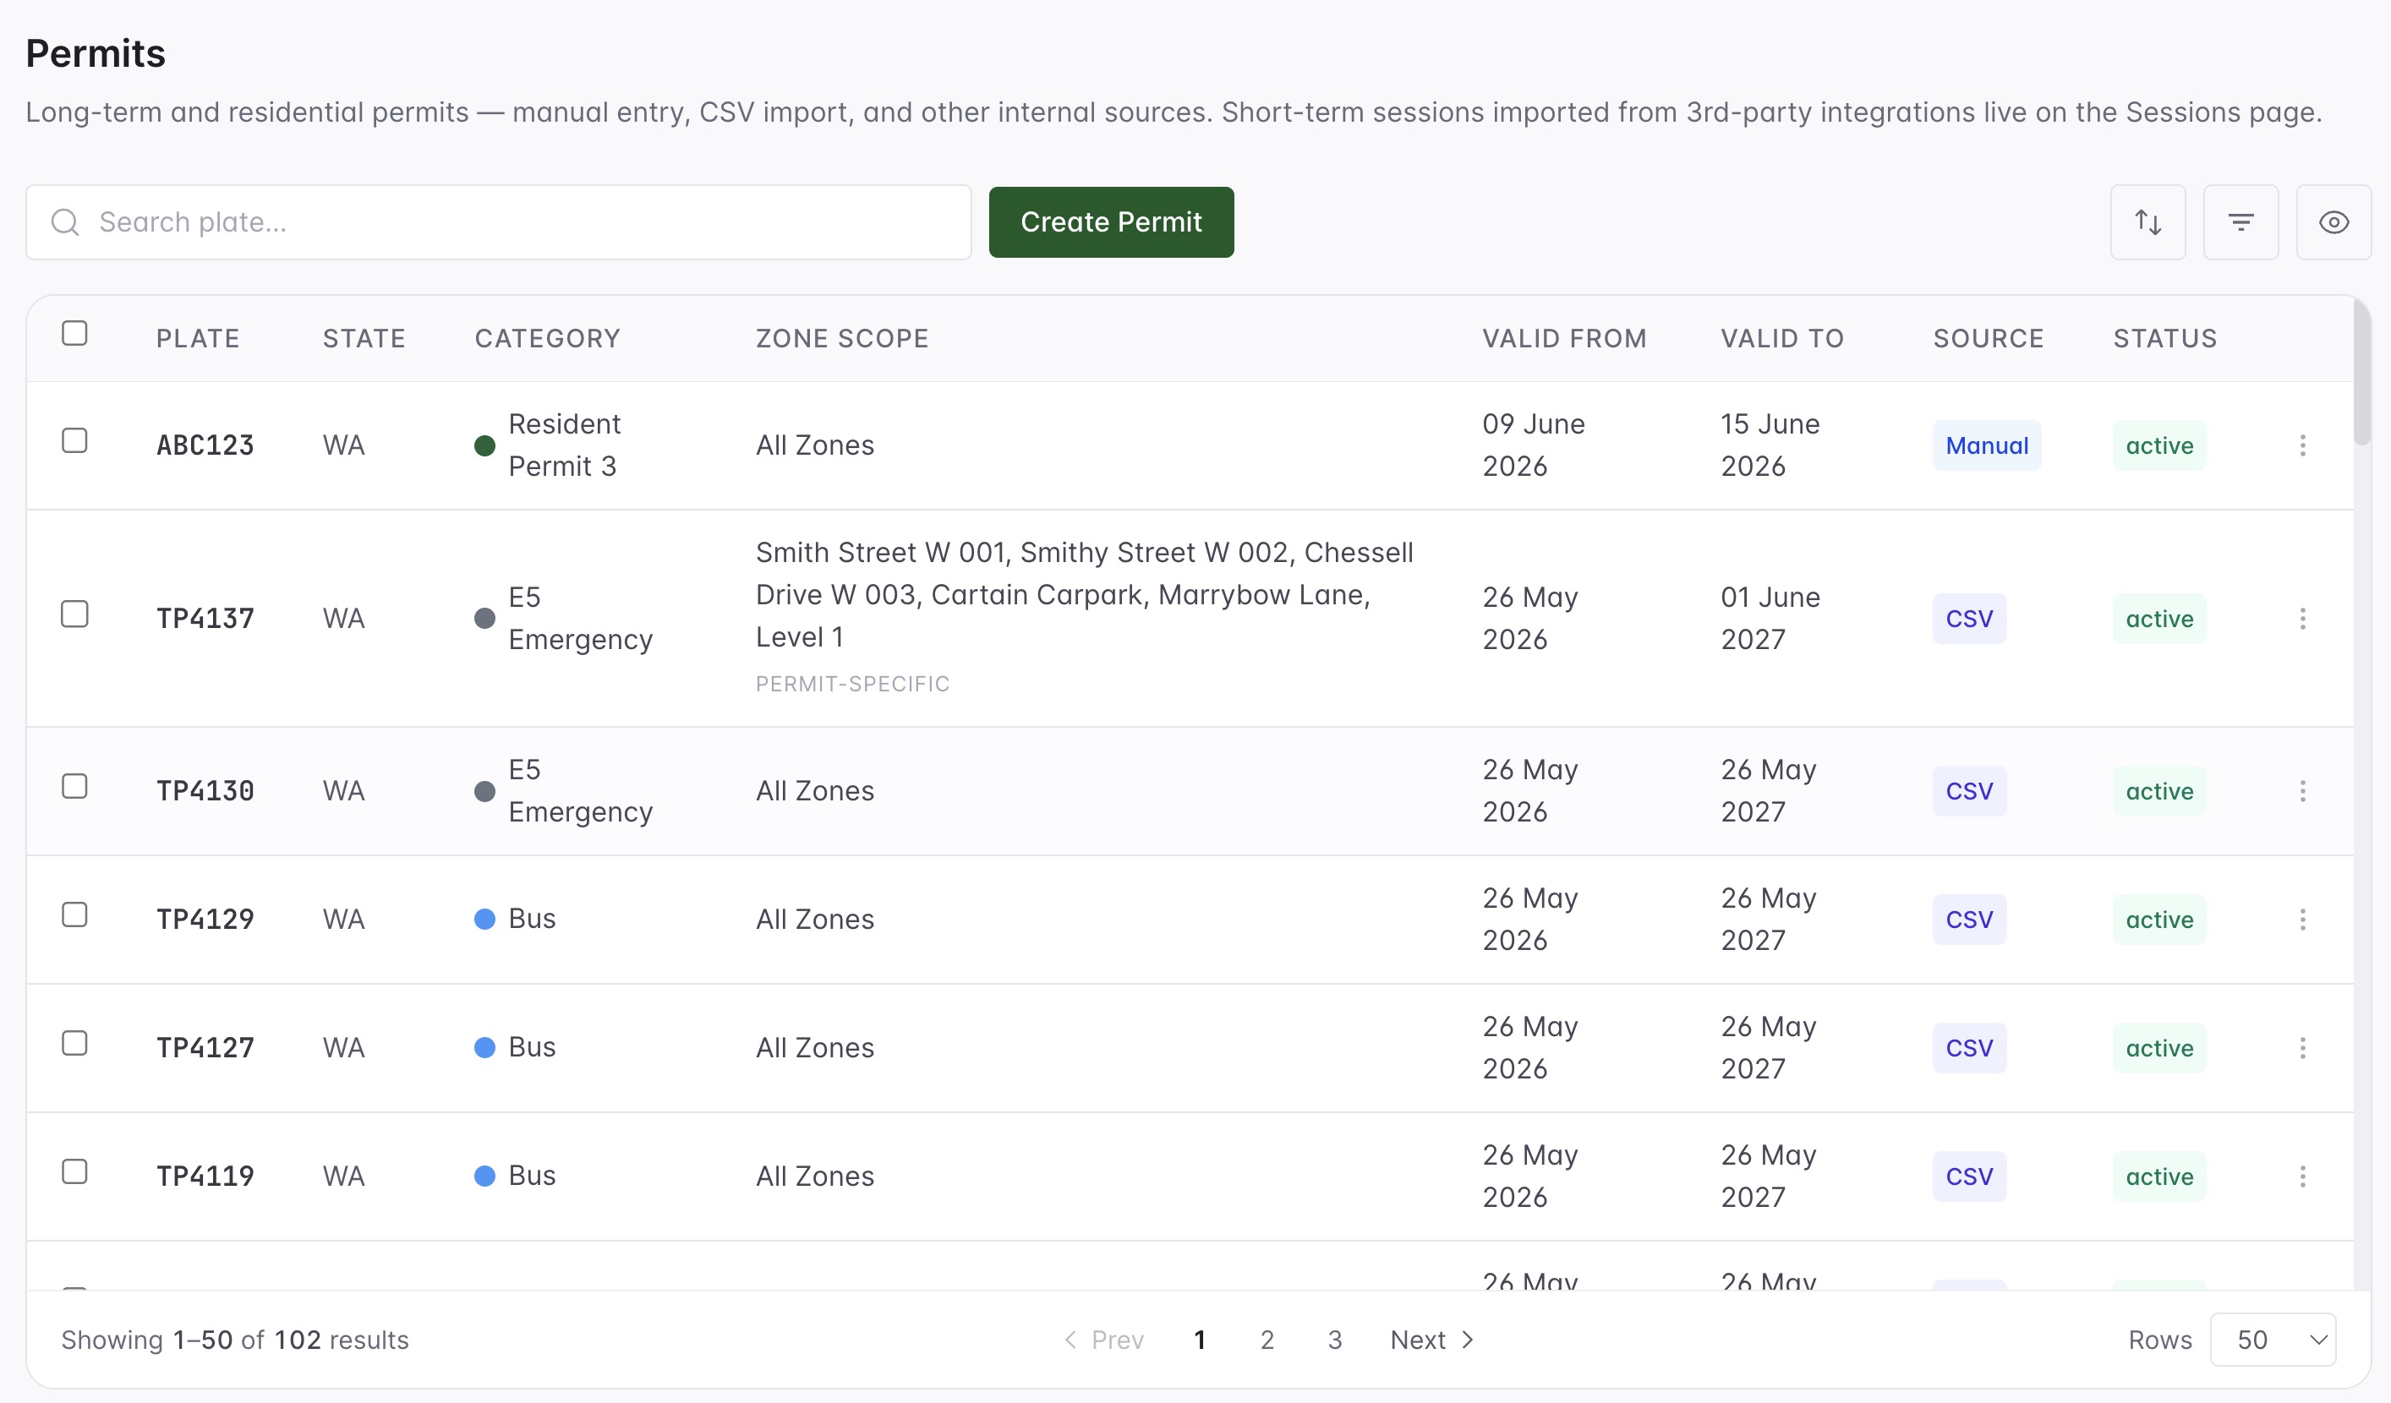
Task: Jump to page 3
Action: pyautogui.click(x=1335, y=1340)
